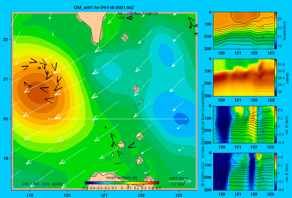This screenshot has height=198, width=292.
Task: Click the '0.5' maximum tick on height anomaly bar
Action: [158, 188]
